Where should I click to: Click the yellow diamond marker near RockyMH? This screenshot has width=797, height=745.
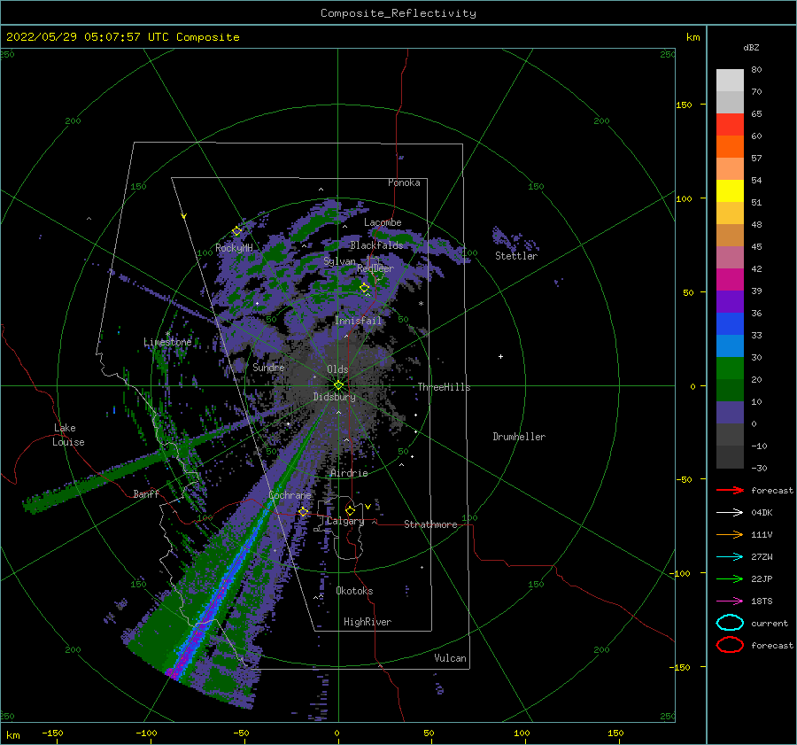point(236,231)
